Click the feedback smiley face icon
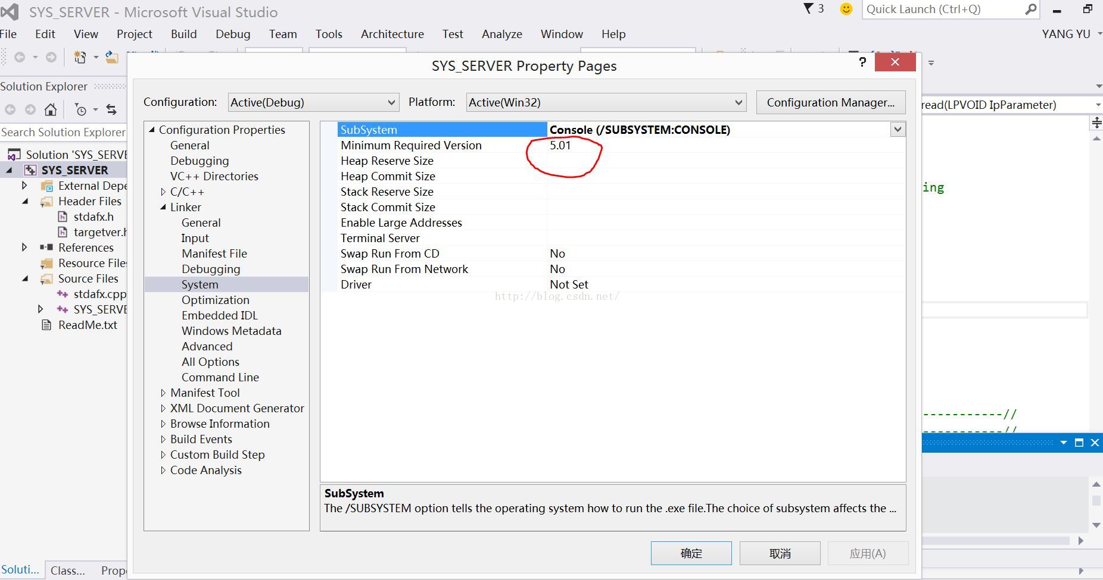The width and height of the screenshot is (1103, 580). pos(846,9)
